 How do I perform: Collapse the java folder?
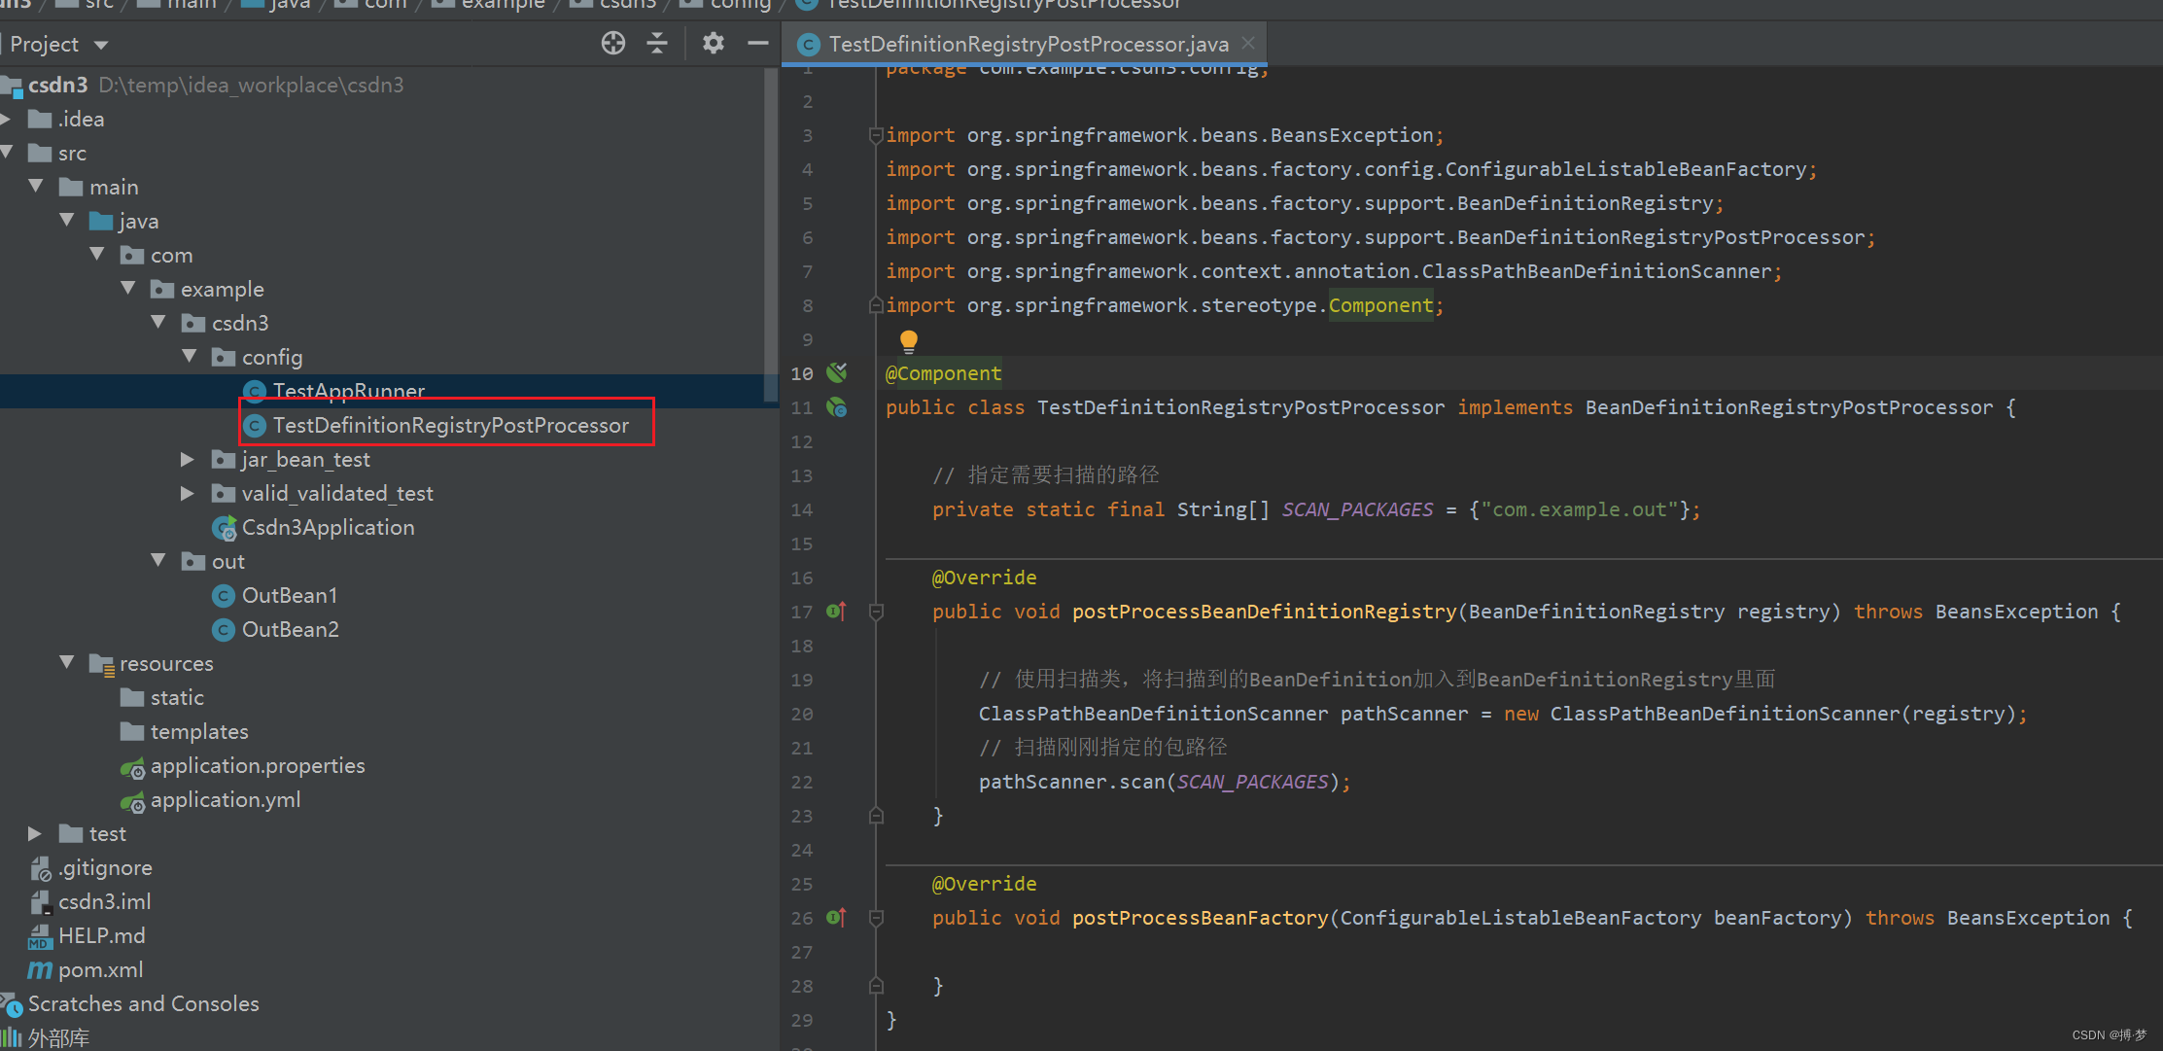(67, 220)
